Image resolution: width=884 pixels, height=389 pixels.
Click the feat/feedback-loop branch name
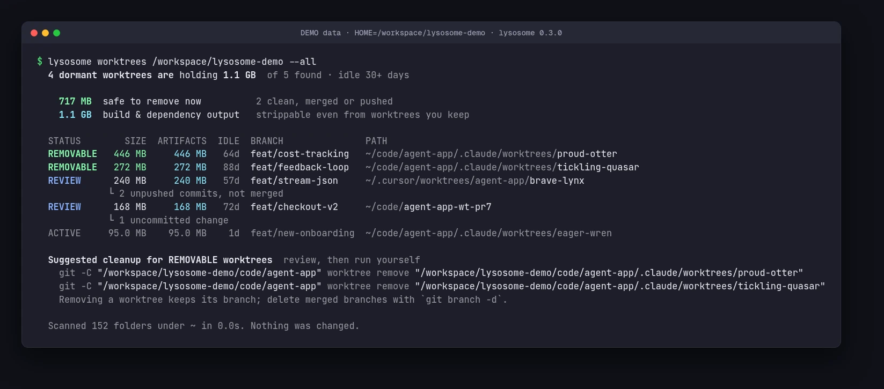pyautogui.click(x=299, y=167)
